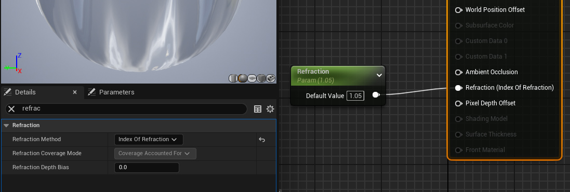Screen dimensions: 570x192
Task: Click the viewport XYZ axis gizmo
Action: 14,64
